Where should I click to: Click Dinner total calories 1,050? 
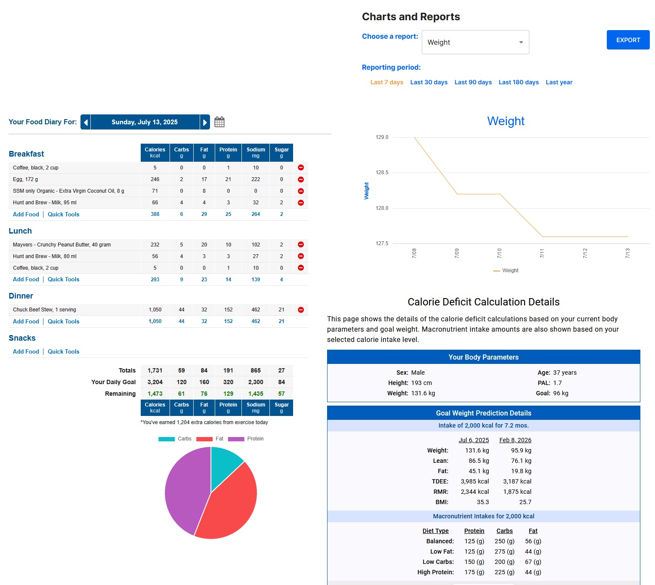click(x=155, y=321)
